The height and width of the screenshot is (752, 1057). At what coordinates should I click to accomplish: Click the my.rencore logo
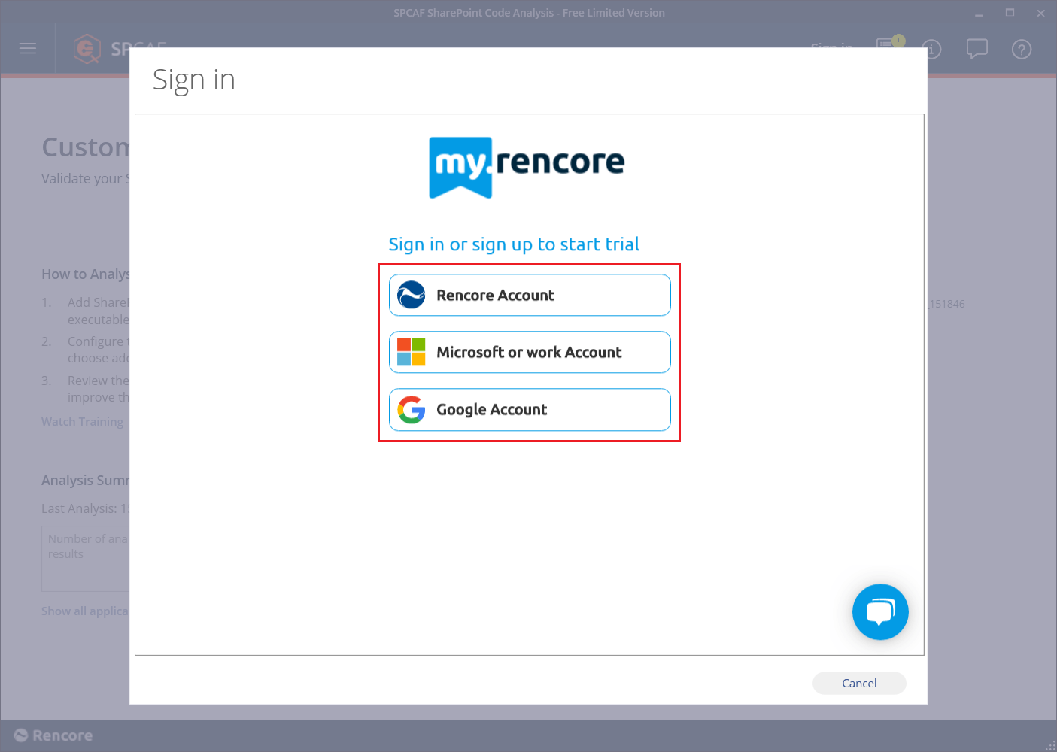[527, 168]
